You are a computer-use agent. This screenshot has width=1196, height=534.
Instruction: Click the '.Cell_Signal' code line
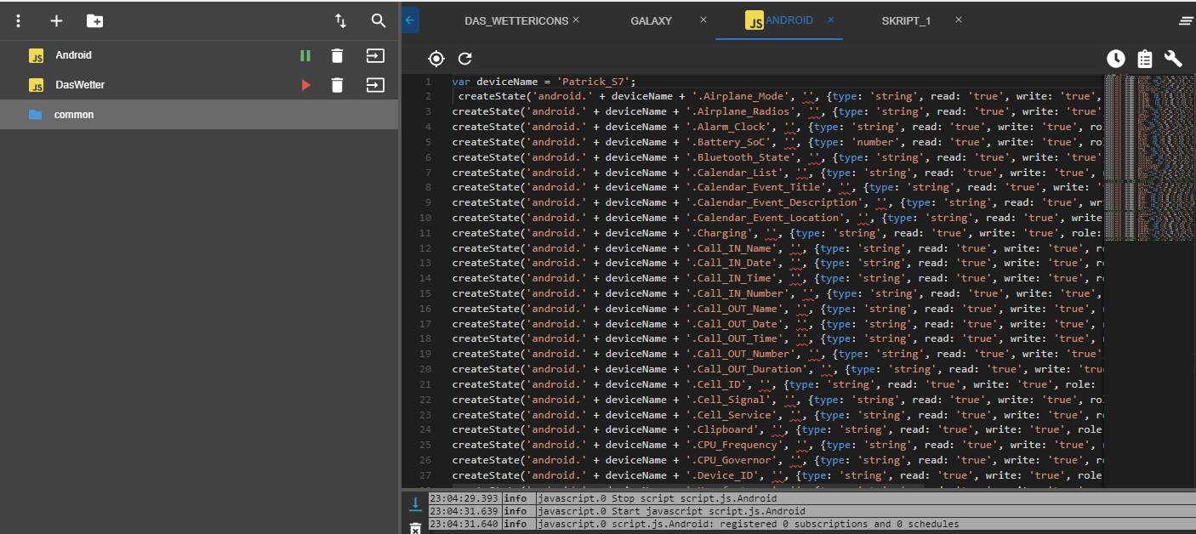coord(777,400)
